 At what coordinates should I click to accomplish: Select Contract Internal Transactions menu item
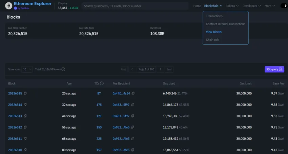[225, 24]
